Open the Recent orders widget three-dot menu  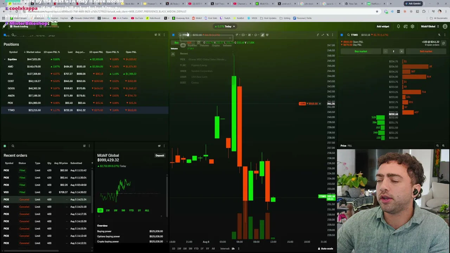[89, 146]
